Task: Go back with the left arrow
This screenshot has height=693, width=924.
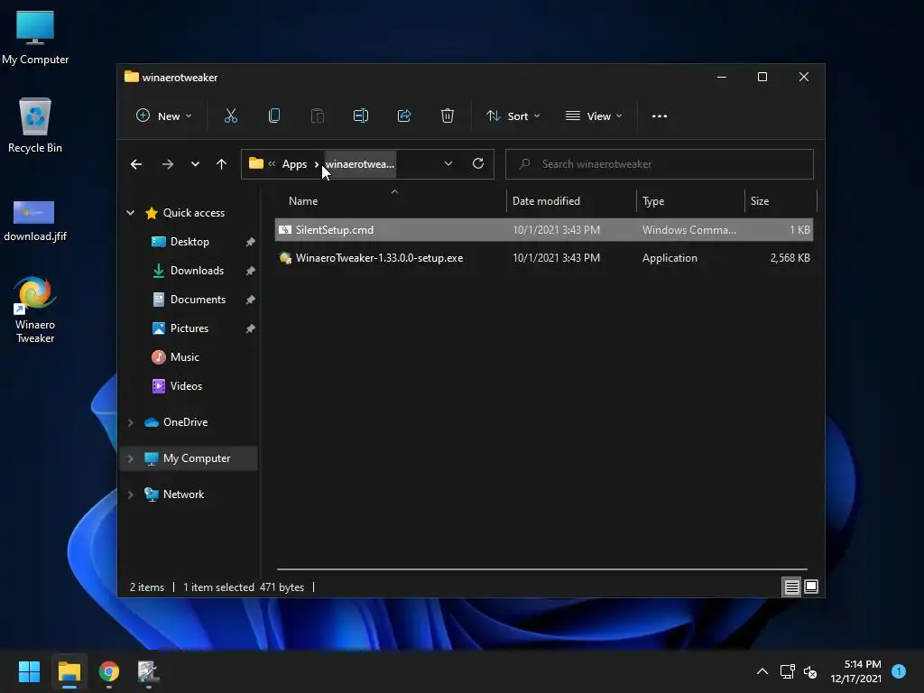Action: (x=136, y=164)
